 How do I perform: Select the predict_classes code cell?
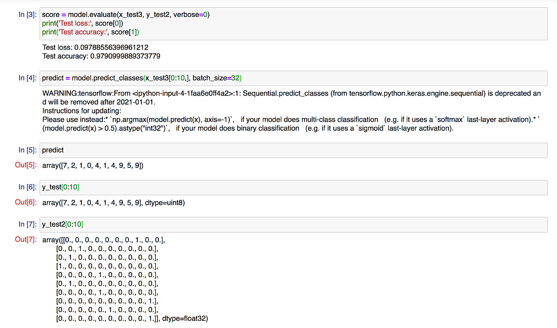pos(293,78)
